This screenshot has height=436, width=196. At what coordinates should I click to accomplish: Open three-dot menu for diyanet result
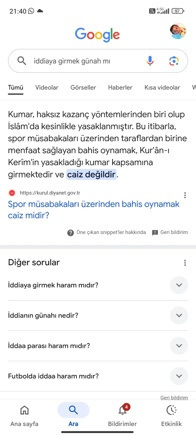coord(185,195)
